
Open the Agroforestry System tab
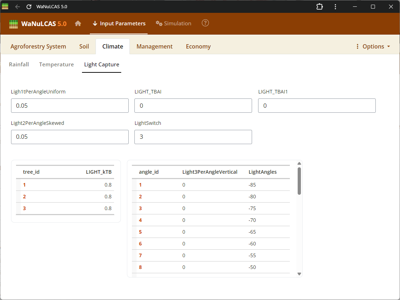38,46
